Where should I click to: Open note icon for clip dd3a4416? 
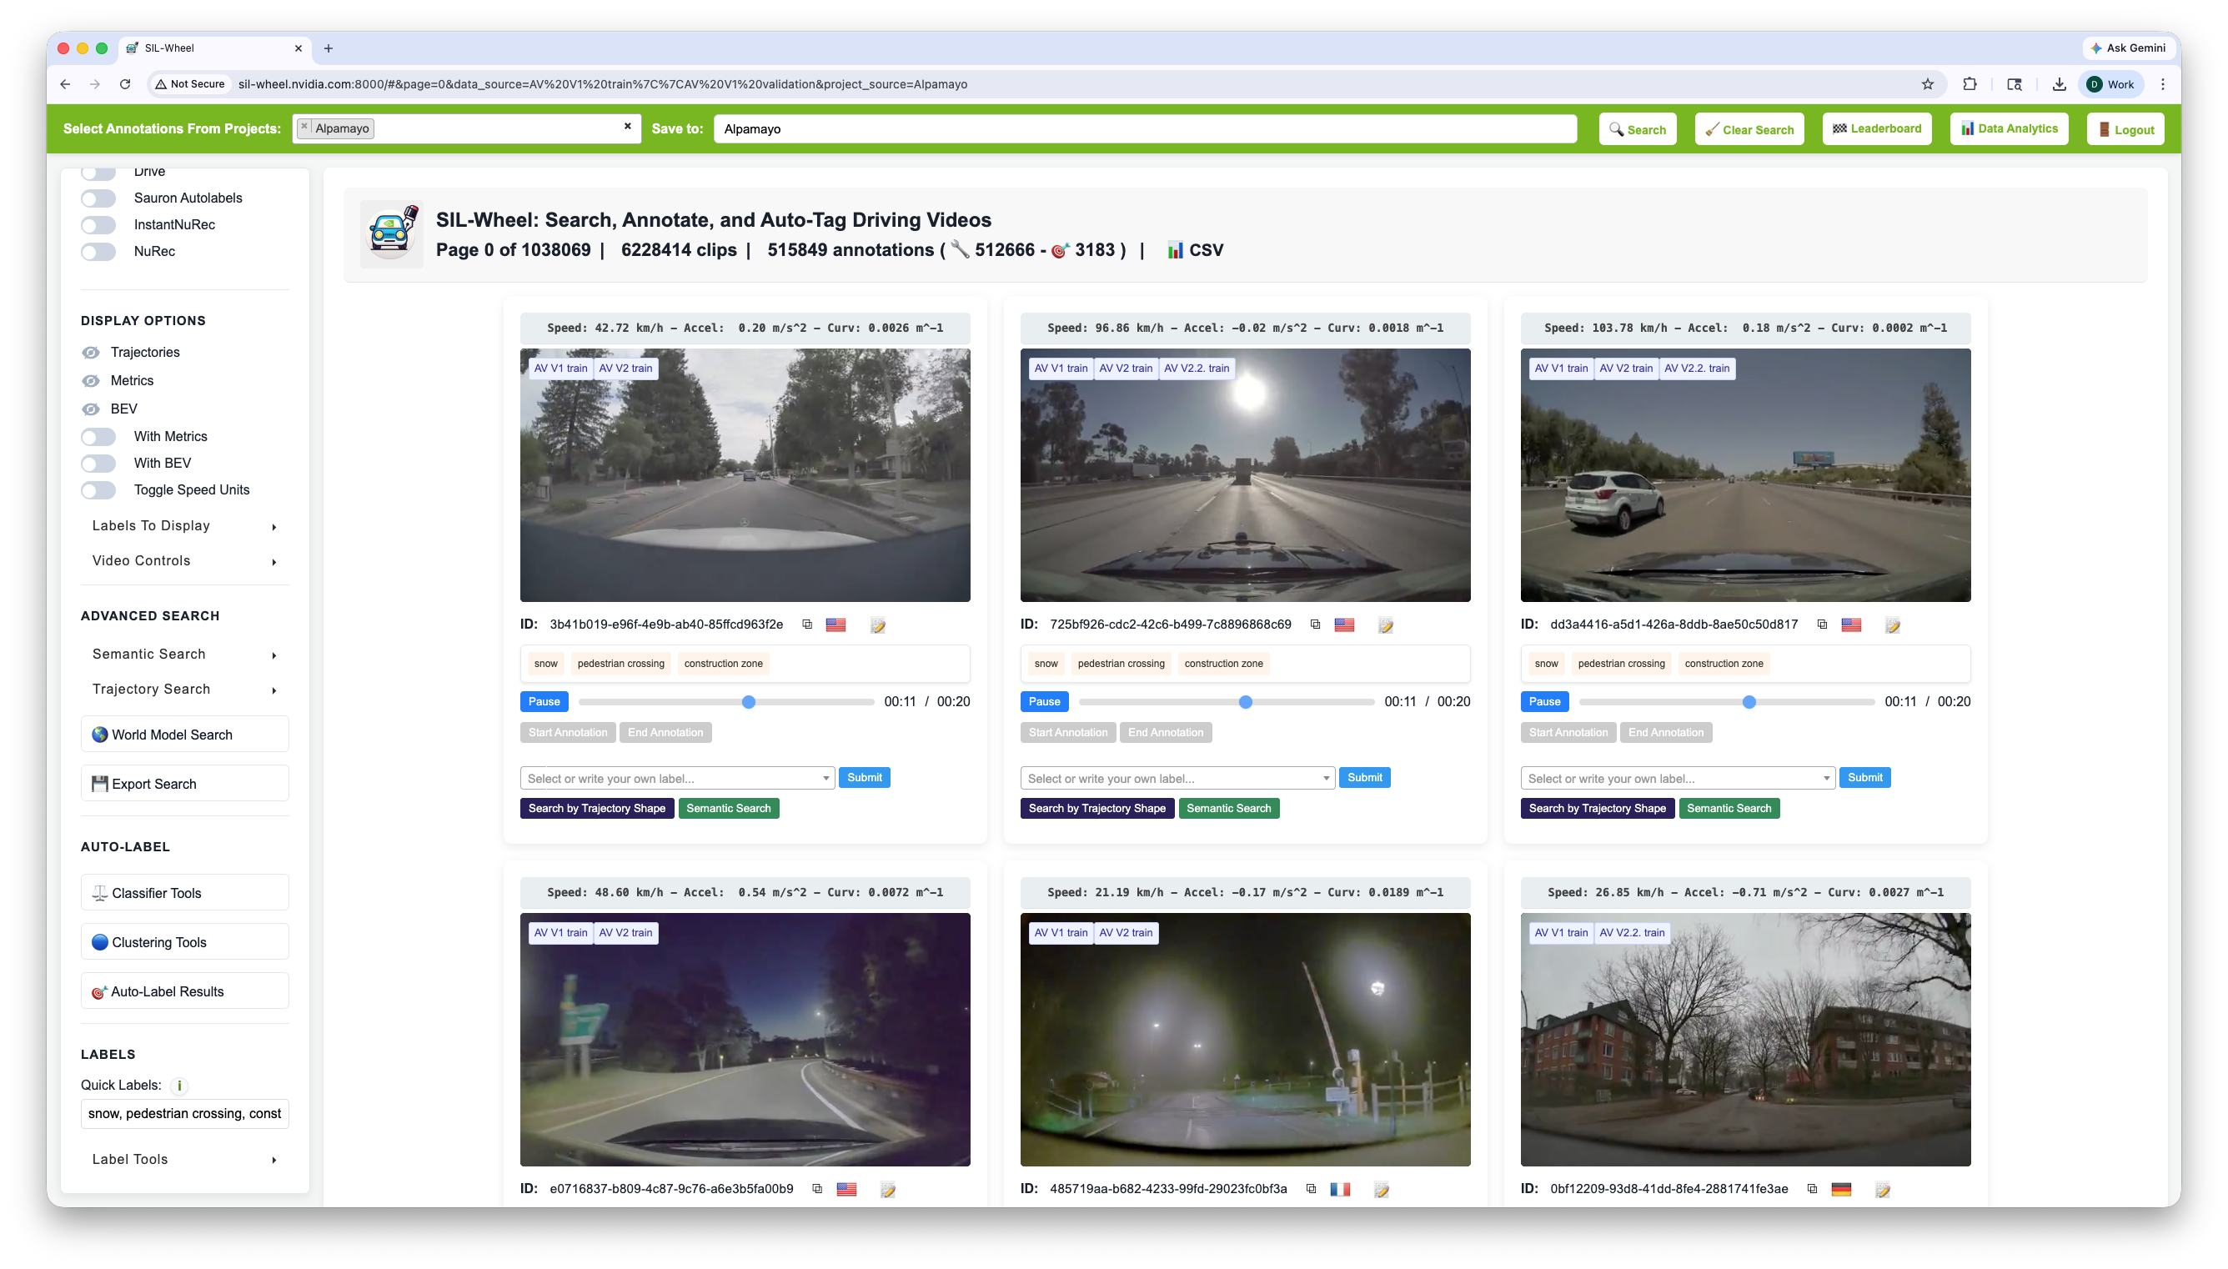tap(1893, 625)
